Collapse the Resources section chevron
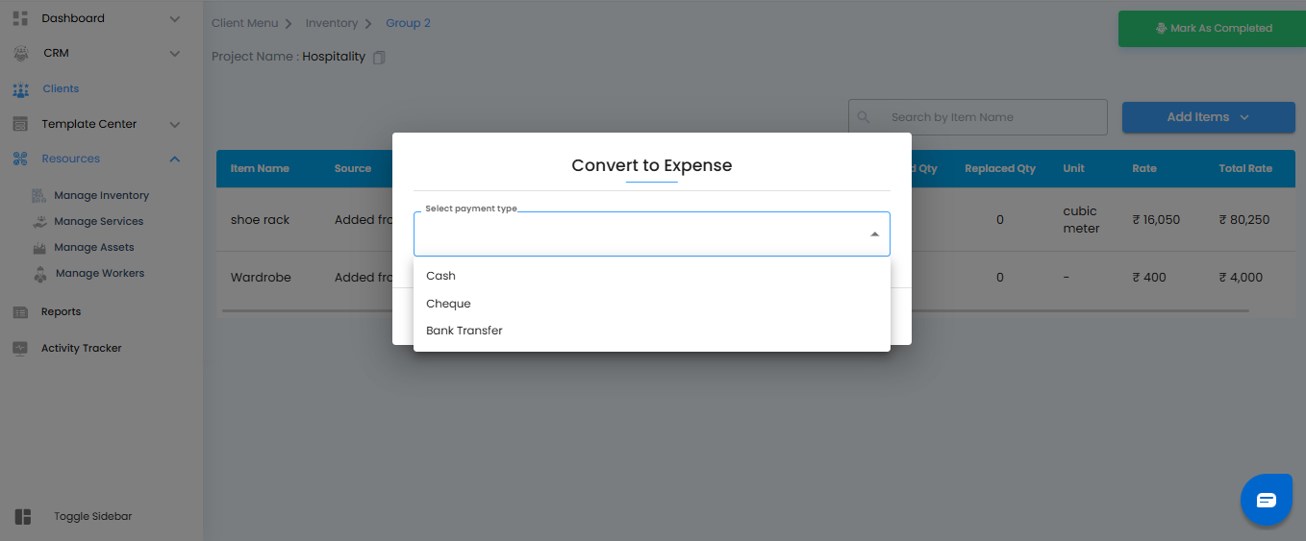 pos(174,159)
